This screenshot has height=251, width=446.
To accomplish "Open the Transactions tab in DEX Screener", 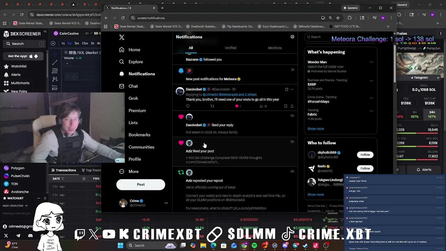I will coord(64,170).
